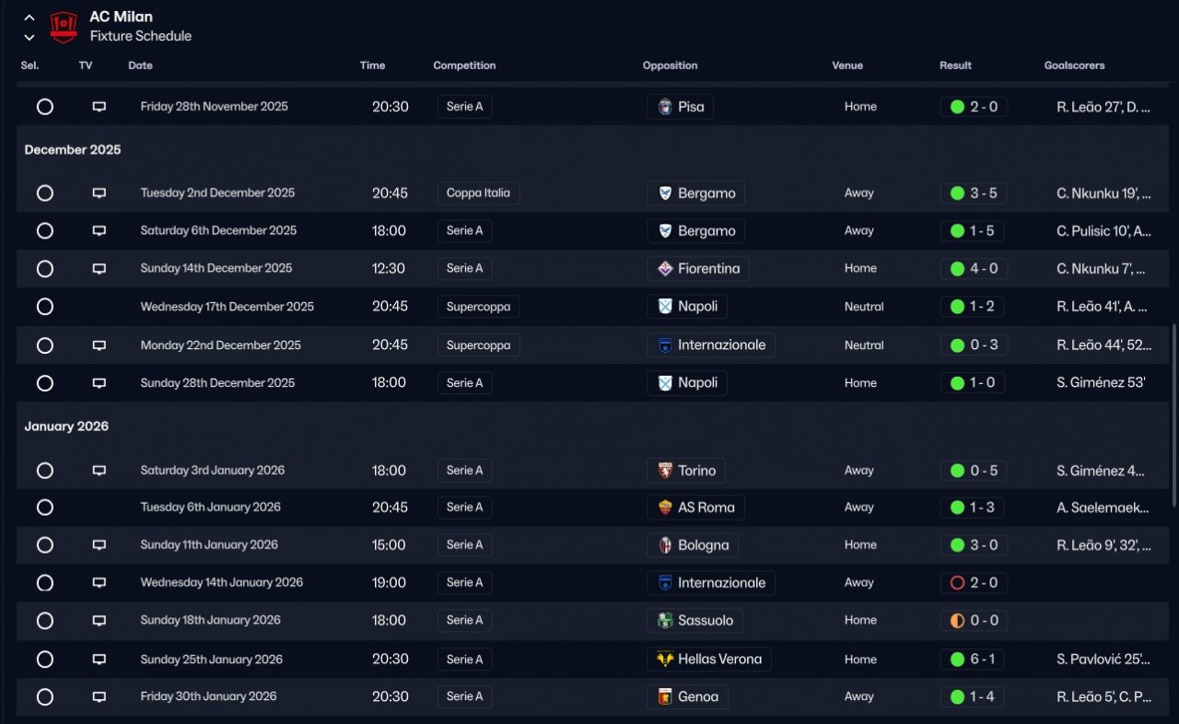
Task: Click the Fiorentina club badge
Action: pos(665,269)
